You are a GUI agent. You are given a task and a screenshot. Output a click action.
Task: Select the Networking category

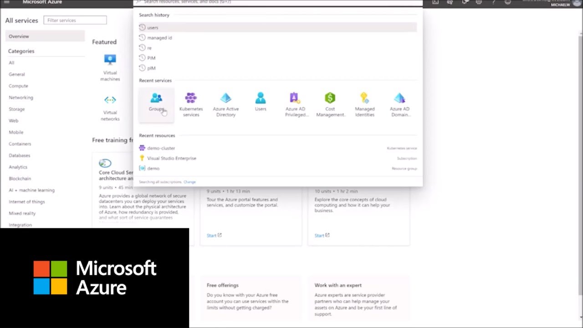[x=21, y=97]
